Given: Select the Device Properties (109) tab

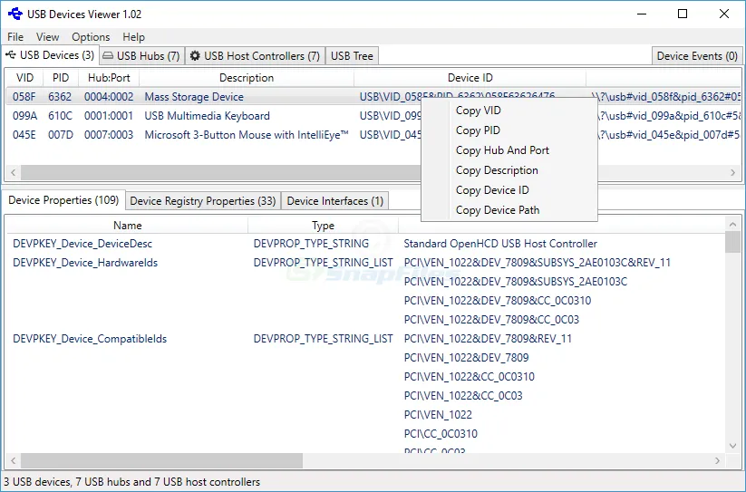Looking at the screenshot, I should coord(63,200).
